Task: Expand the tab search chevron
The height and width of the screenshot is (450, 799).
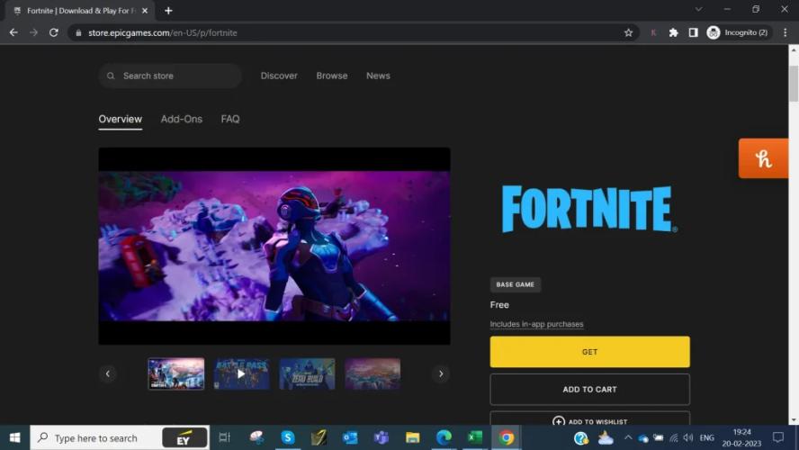Action: click(x=698, y=9)
